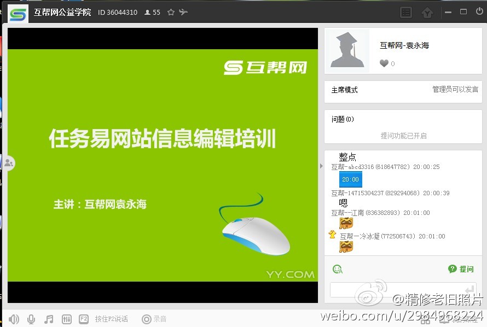Click the app center grid icon

click(426, 320)
